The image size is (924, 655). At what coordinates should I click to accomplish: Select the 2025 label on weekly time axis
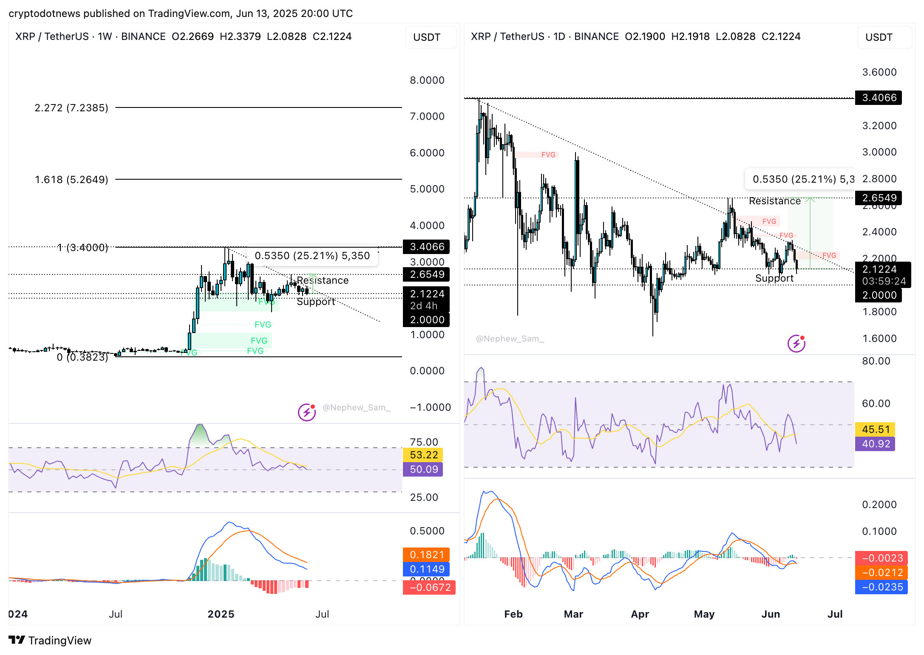(221, 614)
